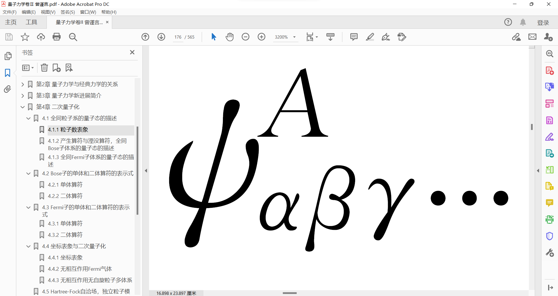Open bookmark 4.2.1 单体算符
Image resolution: width=558 pixels, height=296 pixels.
(65, 185)
